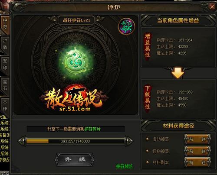Image resolution: width=217 pixels, height=175 pixels.
Task: Open the green 护符 link at bottom
Action: pos(125,166)
